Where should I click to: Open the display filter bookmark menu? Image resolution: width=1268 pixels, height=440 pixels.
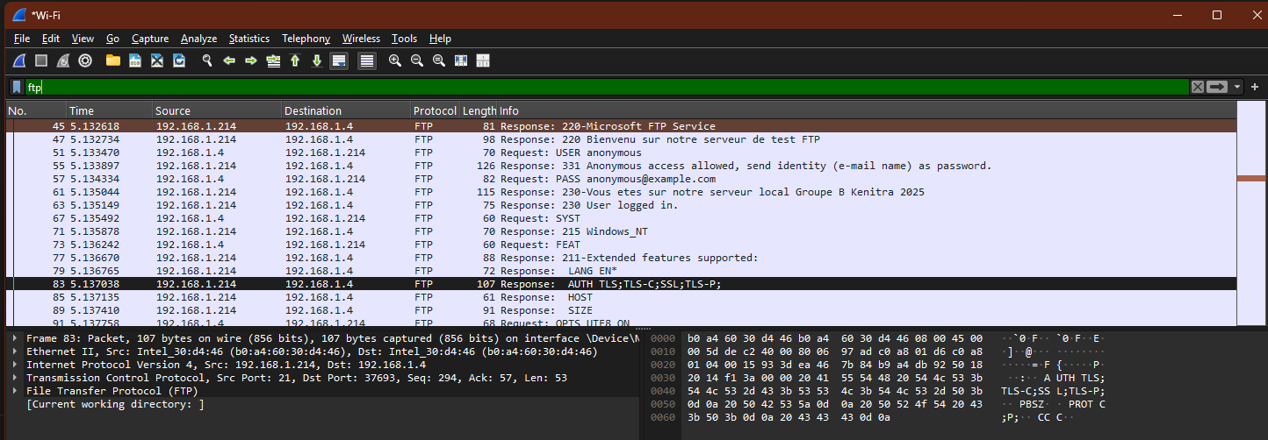pos(17,87)
